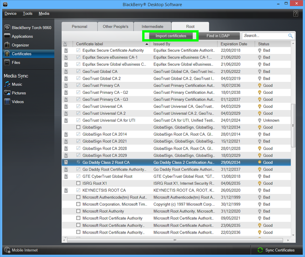Click the Import certificates button
305x257 pixels.
pos(171,36)
